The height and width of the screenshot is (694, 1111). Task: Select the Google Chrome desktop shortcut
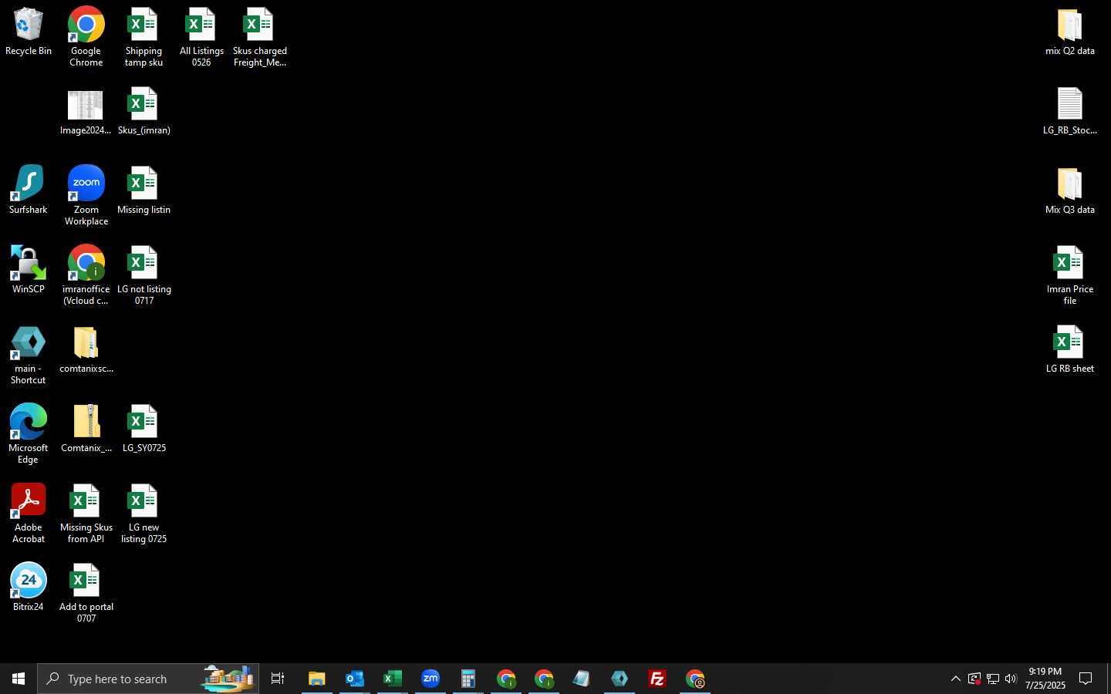86,37
